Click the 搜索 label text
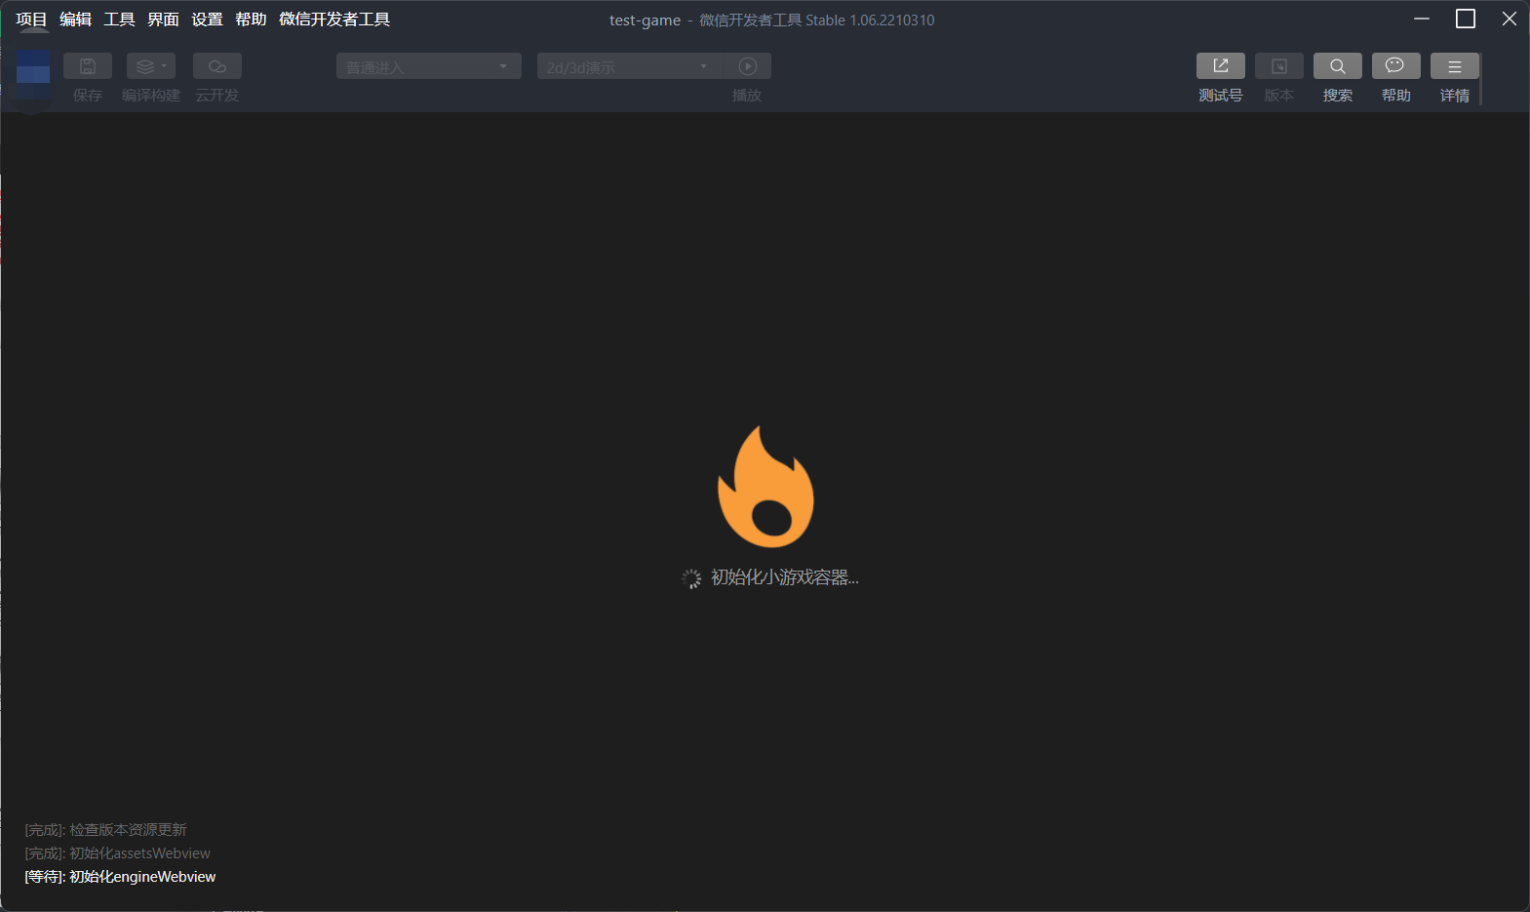 click(x=1338, y=96)
